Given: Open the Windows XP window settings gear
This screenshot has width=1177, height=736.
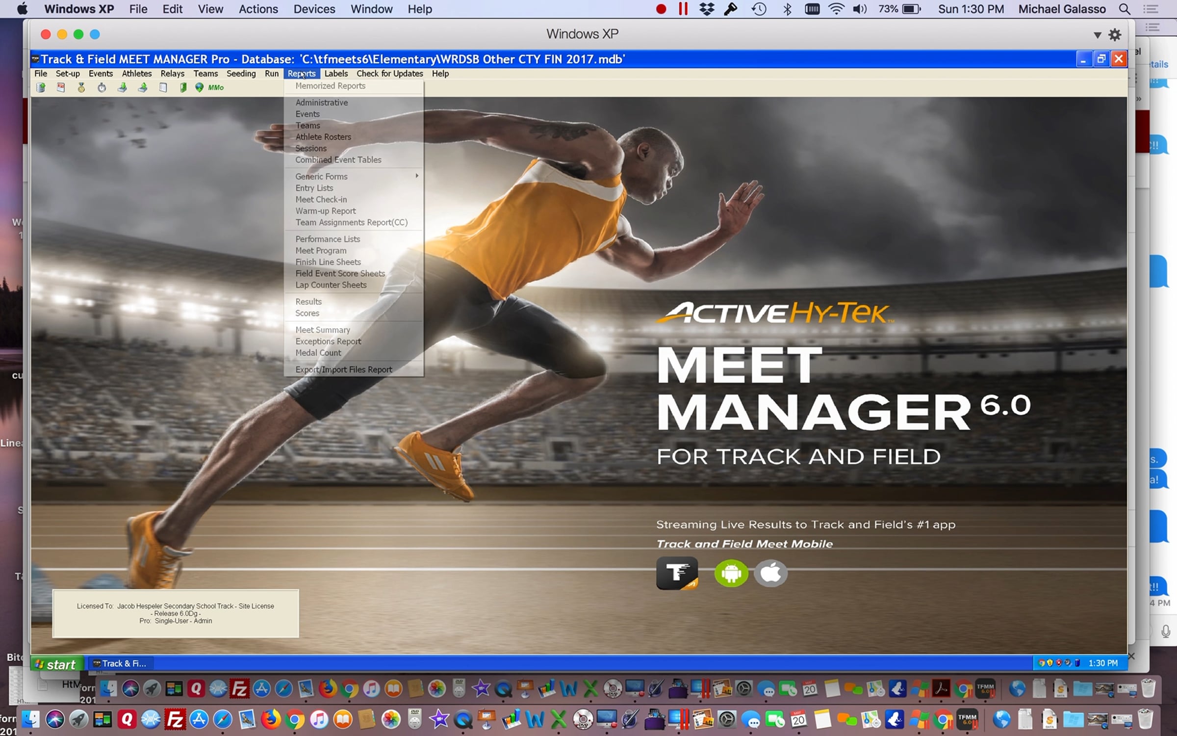Looking at the screenshot, I should [1115, 35].
